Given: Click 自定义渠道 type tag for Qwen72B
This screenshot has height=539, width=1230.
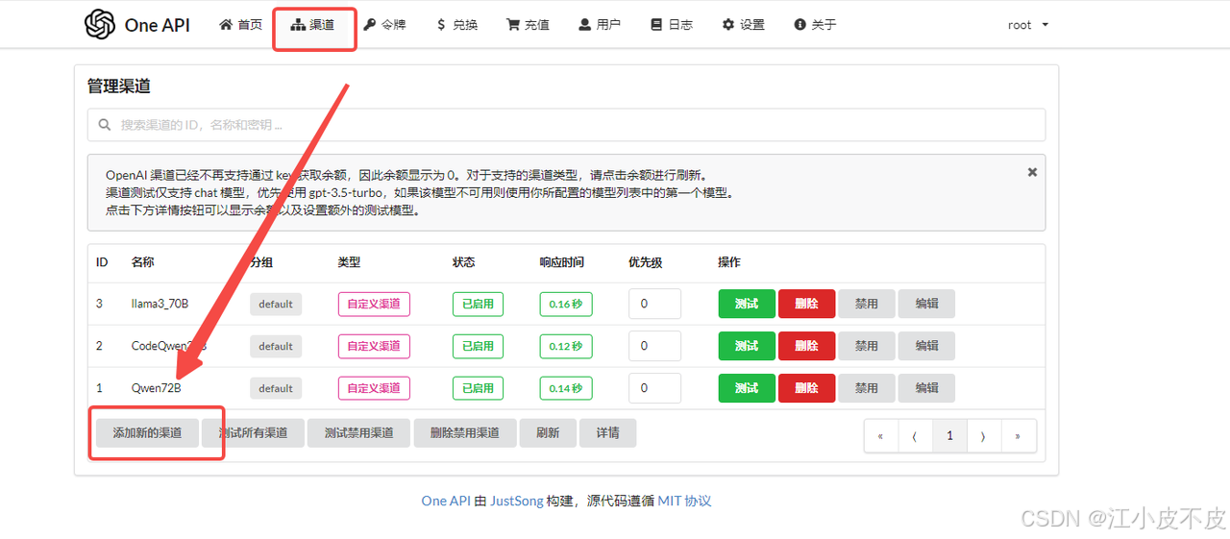Looking at the screenshot, I should (x=374, y=388).
